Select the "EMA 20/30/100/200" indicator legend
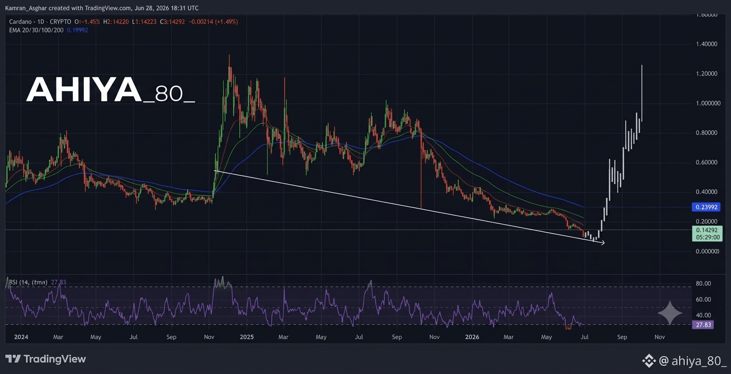Image resolution: width=731 pixels, height=374 pixels. 36,30
